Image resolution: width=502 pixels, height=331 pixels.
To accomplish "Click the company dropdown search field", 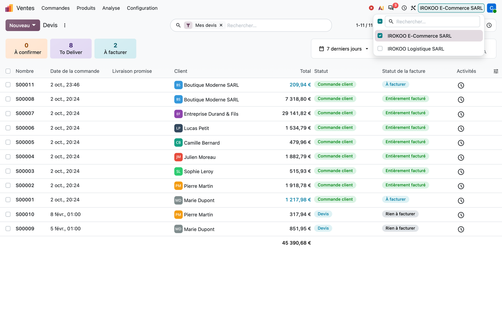I will pos(432,21).
